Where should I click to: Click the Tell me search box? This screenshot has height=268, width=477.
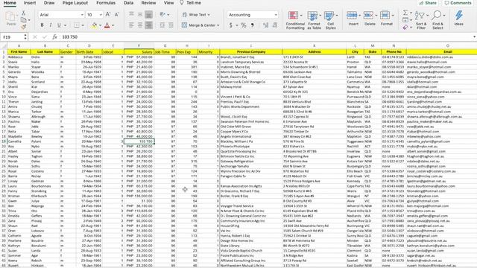pos(191,3)
